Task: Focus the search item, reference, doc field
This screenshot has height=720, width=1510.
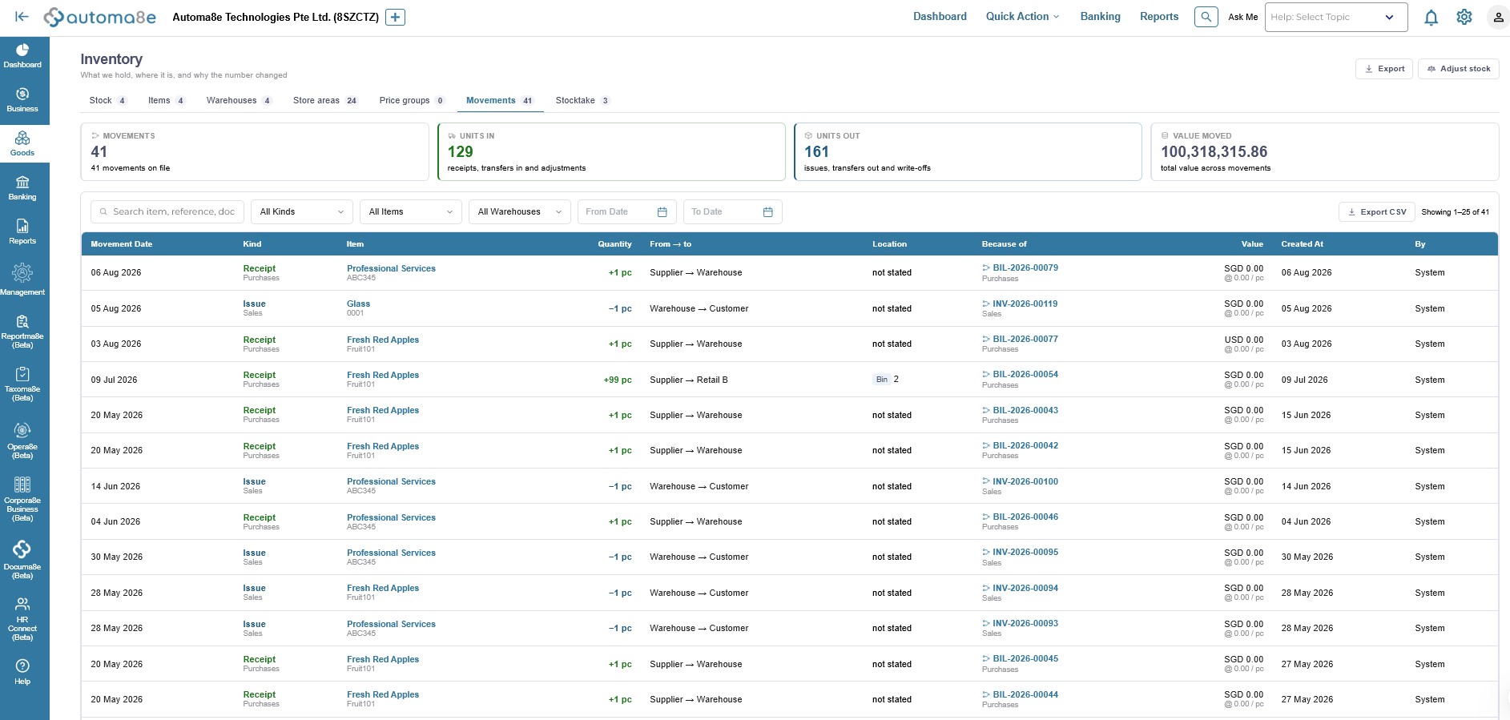Action: (167, 212)
